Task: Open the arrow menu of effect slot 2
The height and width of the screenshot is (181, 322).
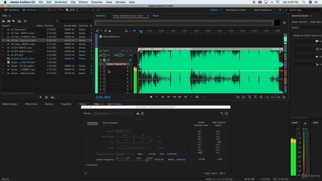Action: (128, 67)
